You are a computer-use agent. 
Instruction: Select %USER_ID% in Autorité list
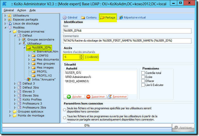(73, 73)
